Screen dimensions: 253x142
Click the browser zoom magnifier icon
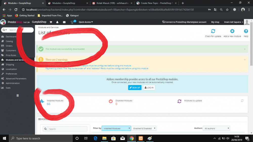[221, 10]
